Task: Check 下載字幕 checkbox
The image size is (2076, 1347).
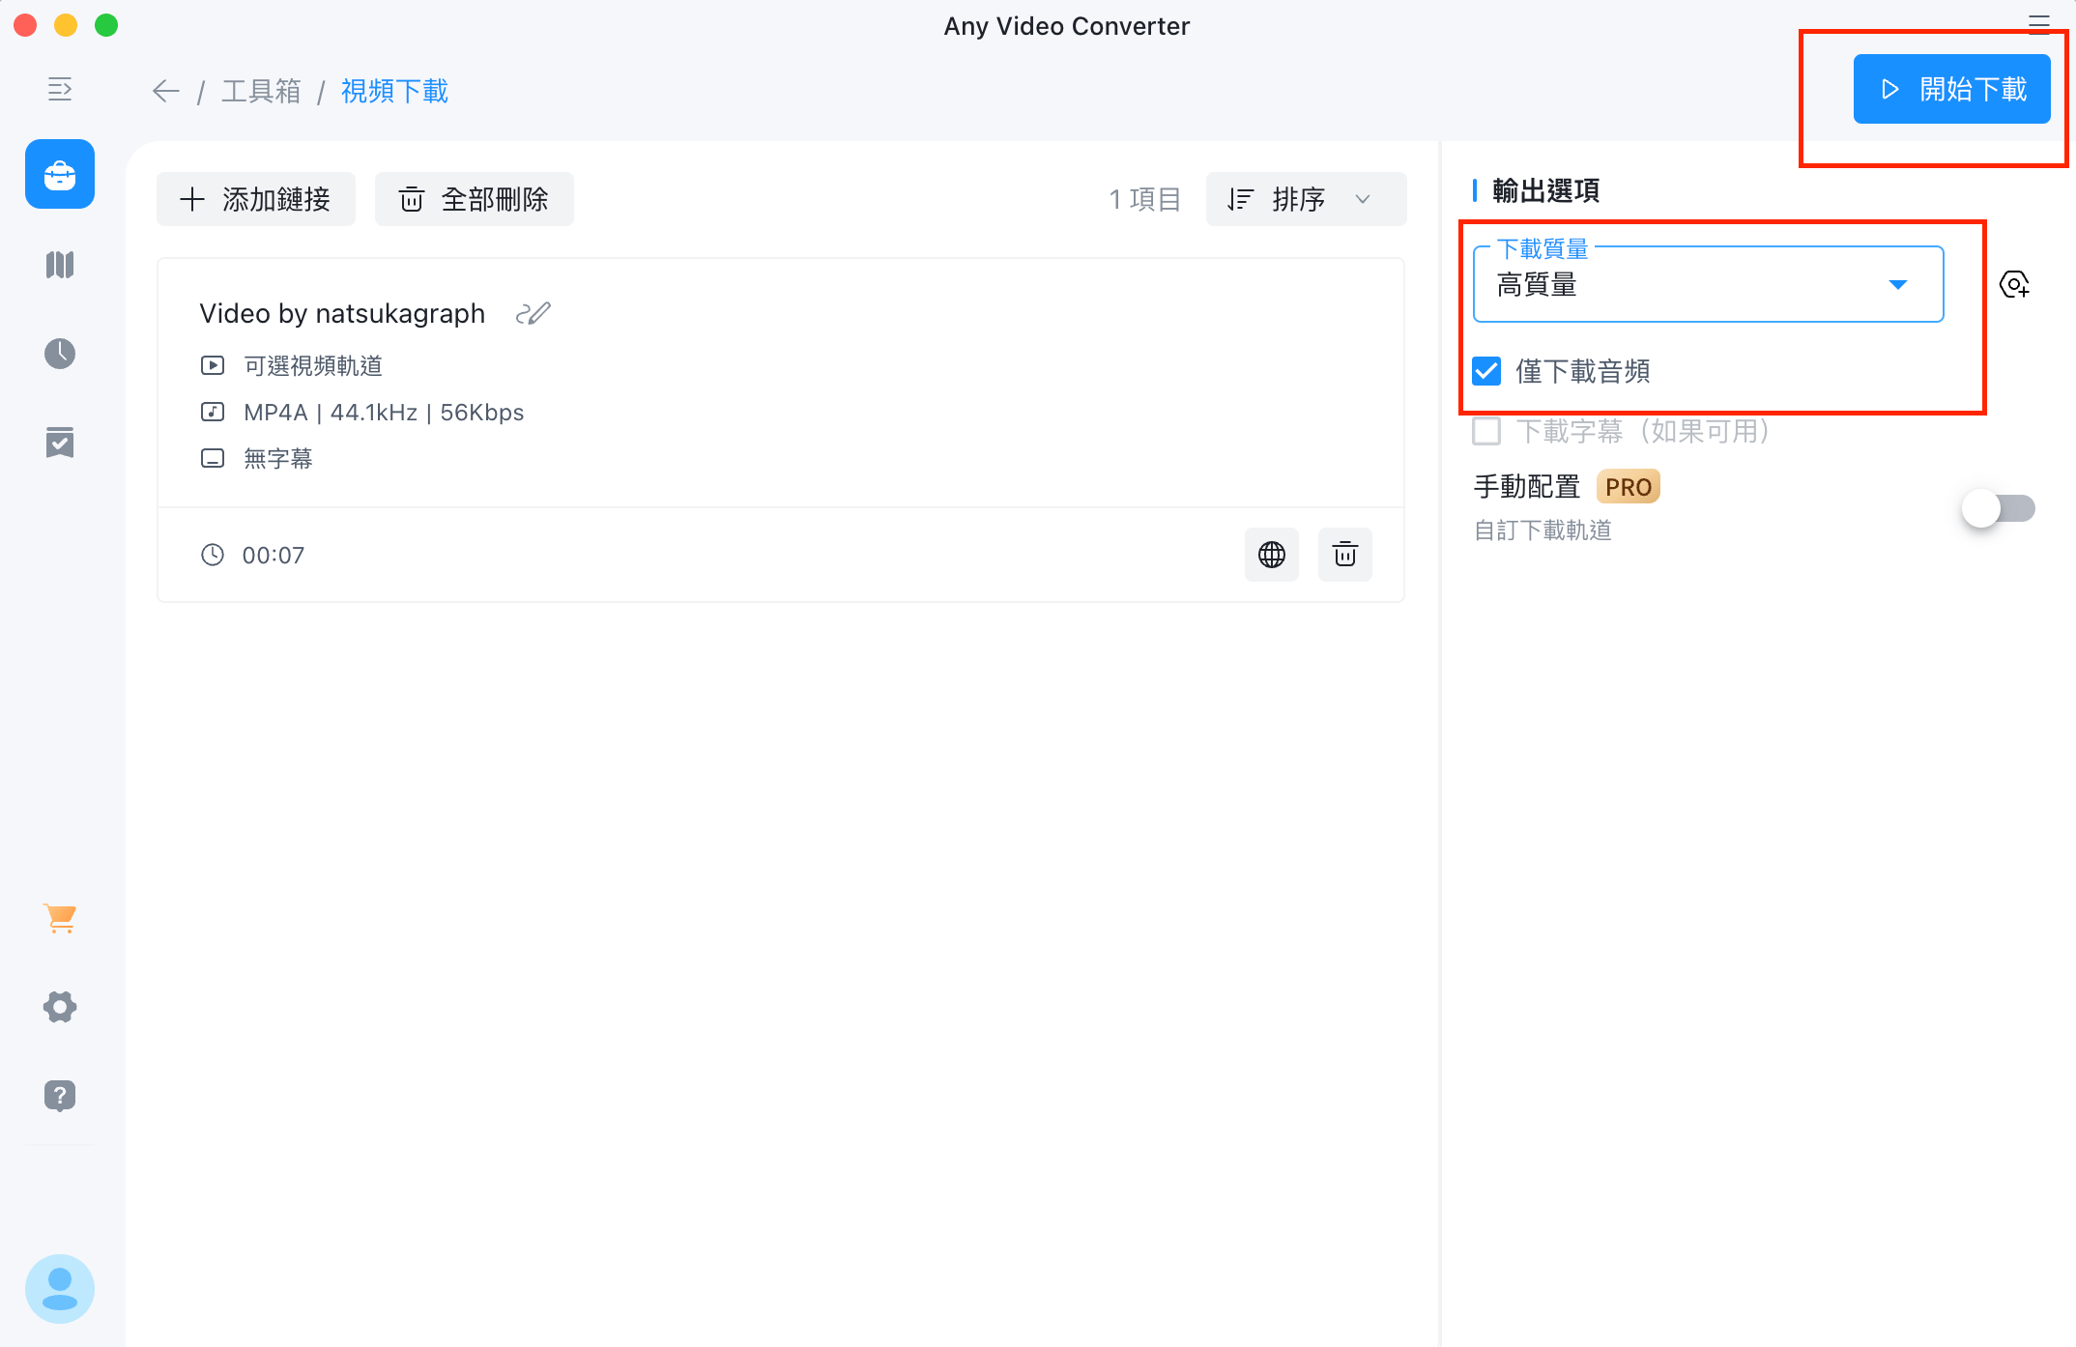Action: click(1486, 431)
